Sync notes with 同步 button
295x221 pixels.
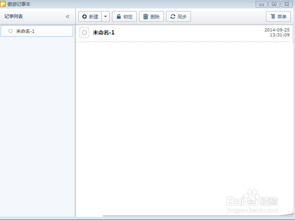coord(178,17)
